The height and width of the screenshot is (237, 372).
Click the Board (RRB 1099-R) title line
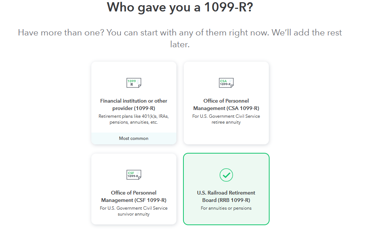[226, 200]
